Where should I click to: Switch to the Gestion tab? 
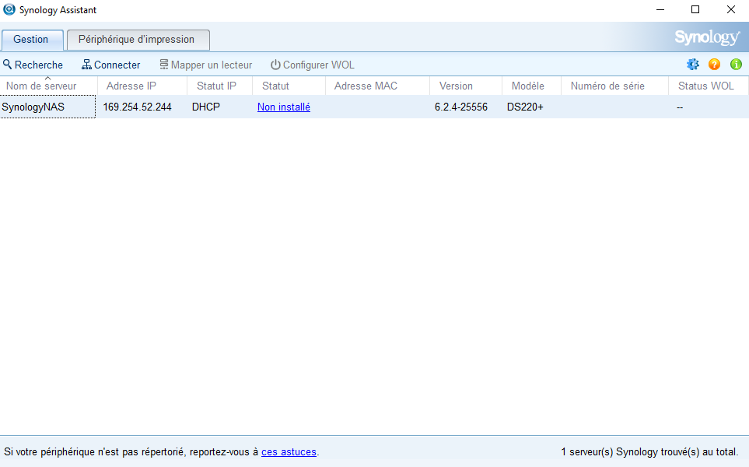pos(32,40)
